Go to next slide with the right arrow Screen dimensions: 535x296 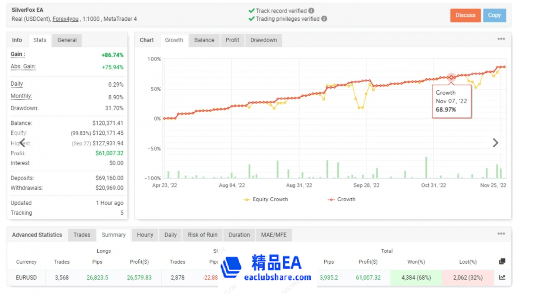495,143
